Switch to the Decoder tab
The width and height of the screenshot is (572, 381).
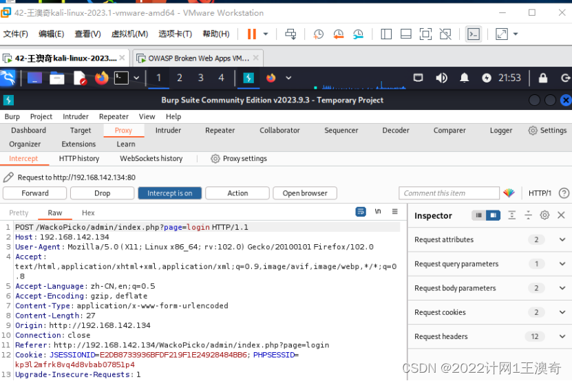(395, 131)
